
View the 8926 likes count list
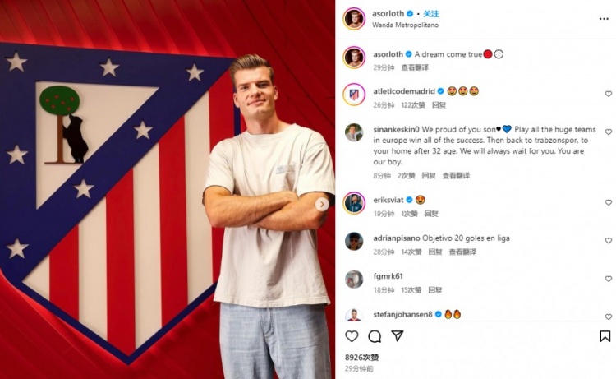coord(362,358)
